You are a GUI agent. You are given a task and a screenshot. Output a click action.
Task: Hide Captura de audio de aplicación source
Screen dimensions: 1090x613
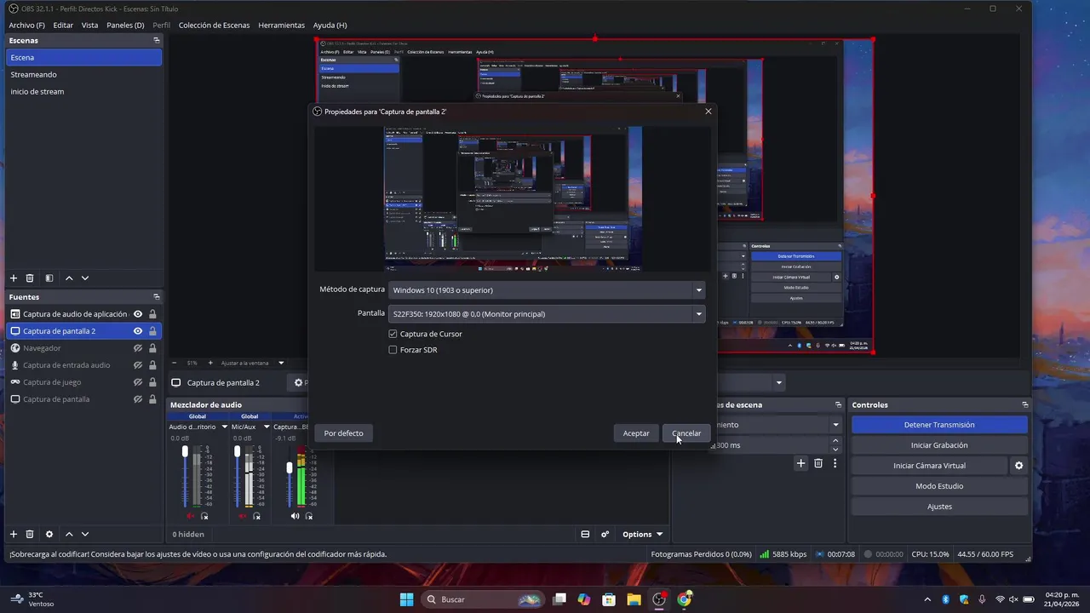(138, 314)
